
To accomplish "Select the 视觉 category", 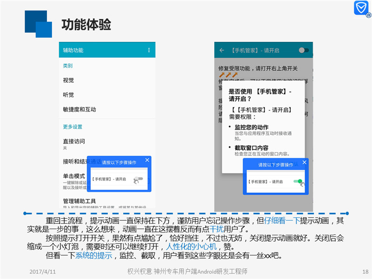I will pos(68,80).
